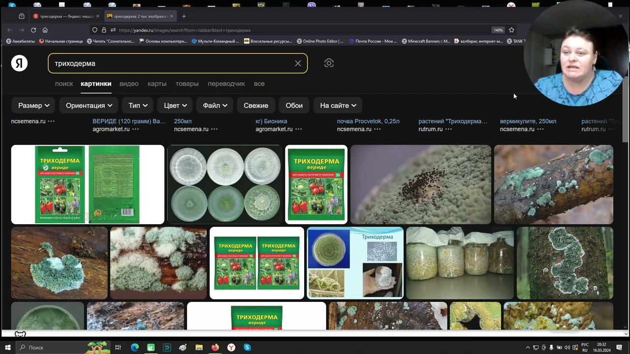
Task: Open the 'Размер' filter dropdown
Action: coord(34,106)
